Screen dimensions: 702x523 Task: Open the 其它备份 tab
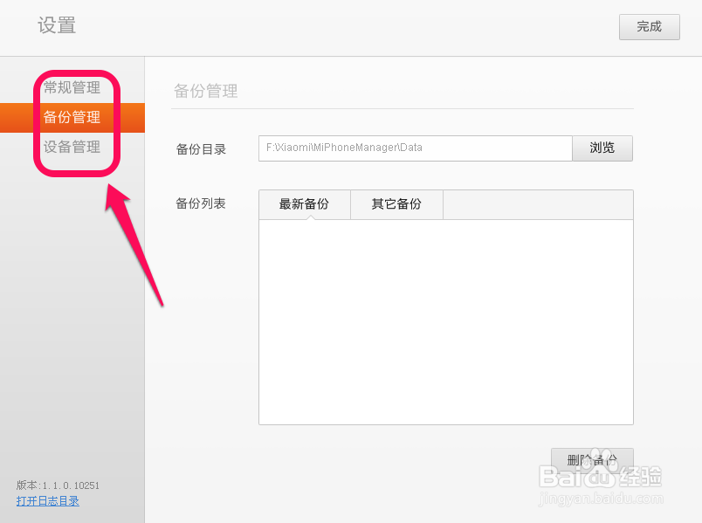pos(396,204)
